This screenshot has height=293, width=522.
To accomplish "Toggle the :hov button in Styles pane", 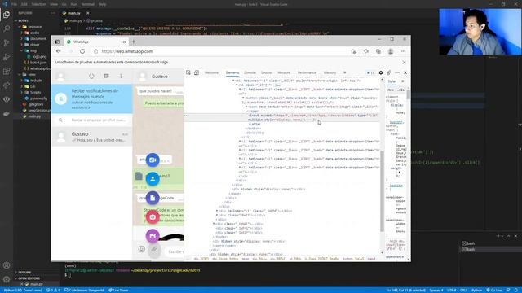I will [x=391, y=90].
